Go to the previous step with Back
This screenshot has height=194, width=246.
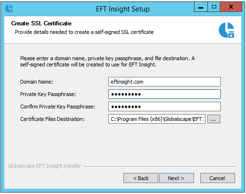141,178
